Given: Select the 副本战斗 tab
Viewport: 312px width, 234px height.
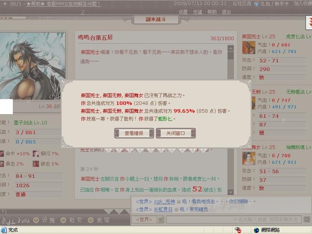Looking at the screenshot, I should coord(156,20).
